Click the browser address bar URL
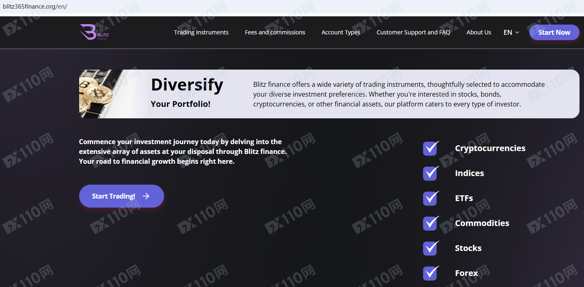Viewport: 584px width, 287px height. (x=35, y=7)
